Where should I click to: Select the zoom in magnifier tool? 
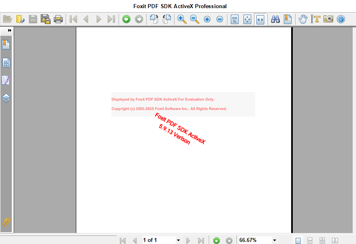pos(182,19)
